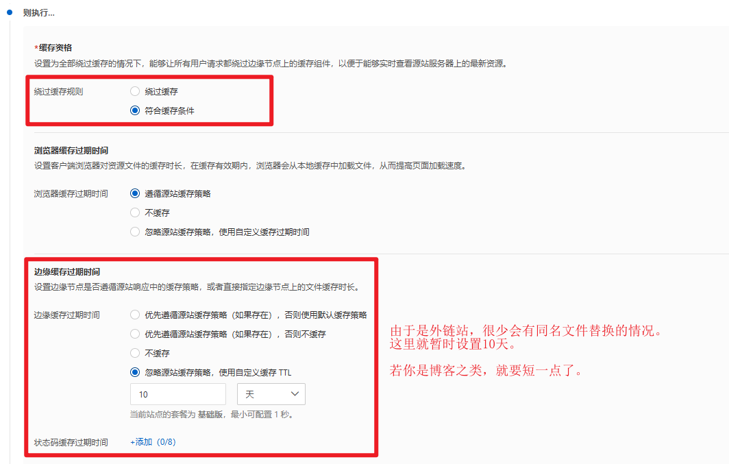Select 不缓存 under 边缘缓存过期时间
This screenshot has width=729, height=464.
tap(135, 354)
